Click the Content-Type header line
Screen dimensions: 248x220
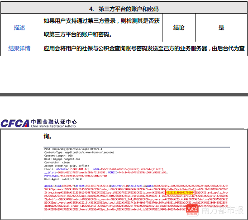79,152
